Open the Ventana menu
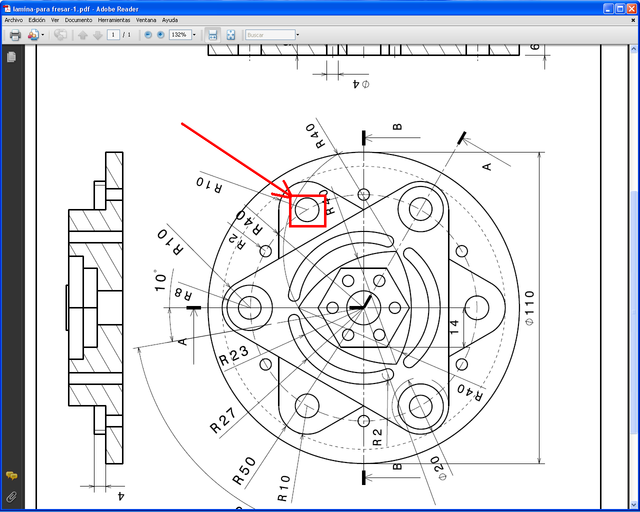 coord(146,20)
